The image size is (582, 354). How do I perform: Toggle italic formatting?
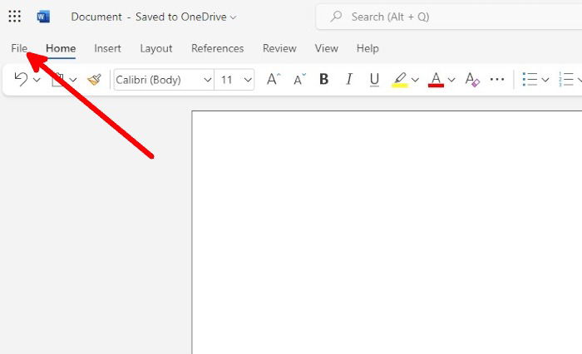coord(349,79)
